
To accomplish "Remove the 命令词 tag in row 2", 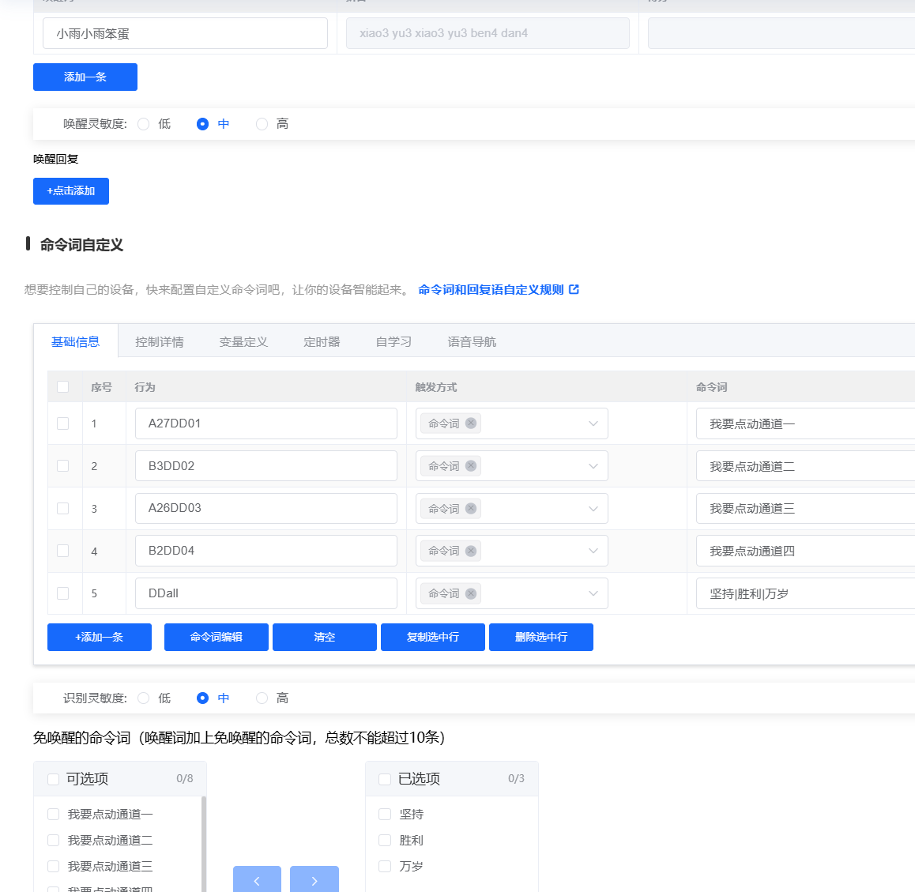I will tap(471, 466).
